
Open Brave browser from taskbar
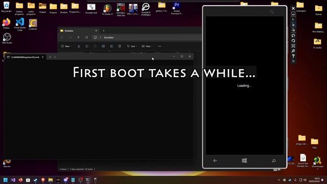pos(43,180)
